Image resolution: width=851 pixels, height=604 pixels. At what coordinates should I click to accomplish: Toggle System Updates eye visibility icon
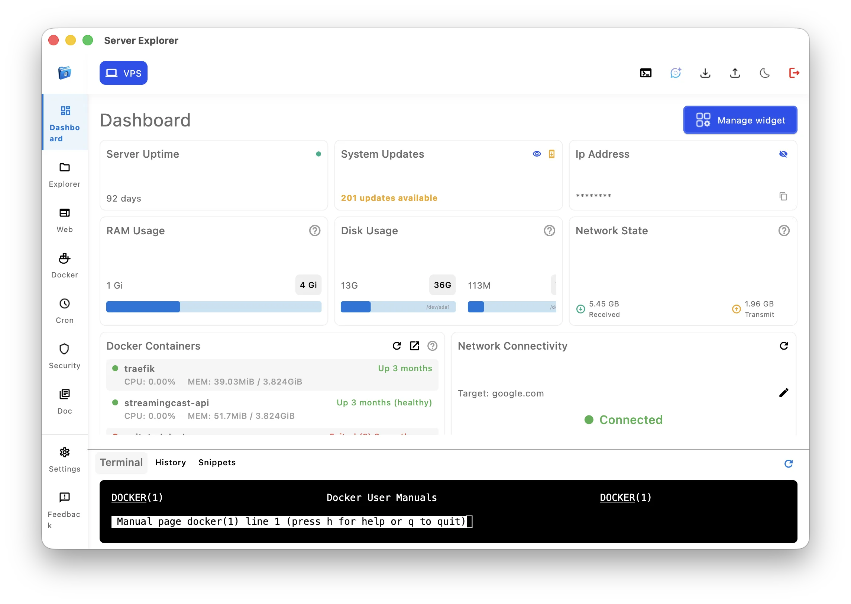click(x=537, y=154)
